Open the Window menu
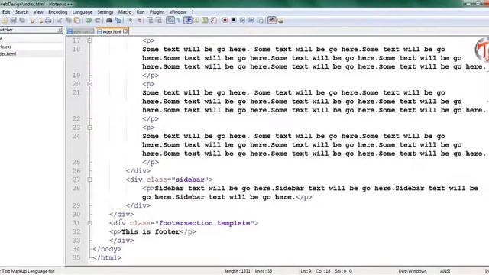The image size is (489, 275). pyautogui.click(x=178, y=12)
